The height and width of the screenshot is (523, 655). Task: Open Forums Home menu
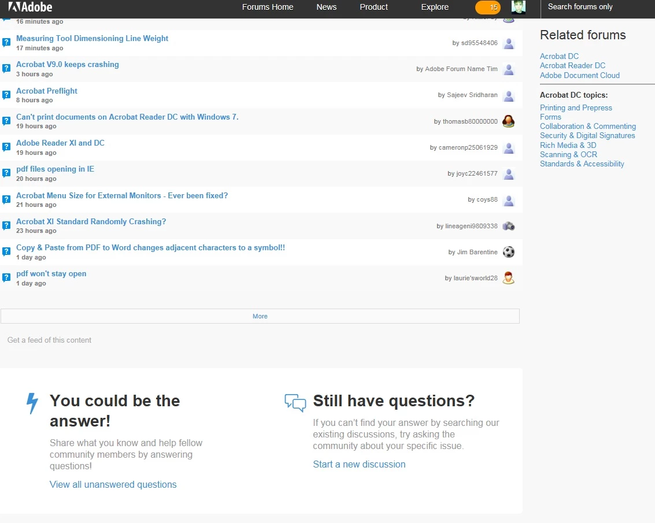(267, 7)
